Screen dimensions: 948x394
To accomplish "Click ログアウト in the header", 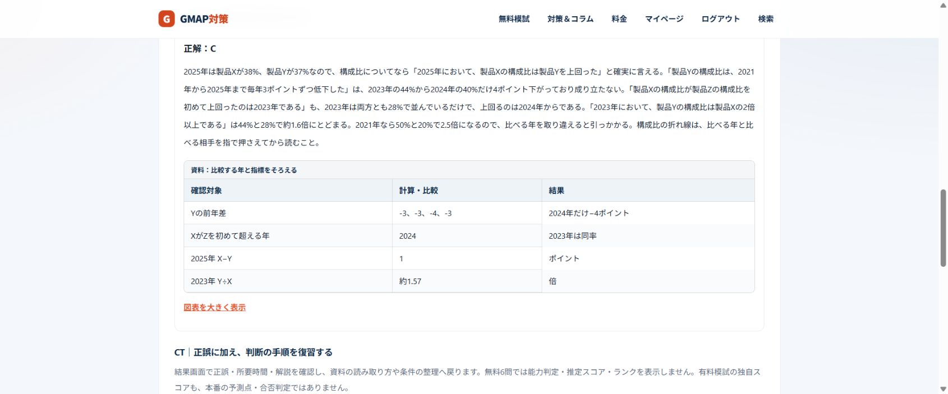I will 721,19.
